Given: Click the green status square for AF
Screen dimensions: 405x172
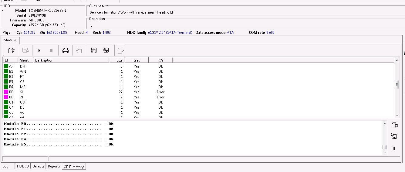Looking at the screenshot, I should (6, 66).
